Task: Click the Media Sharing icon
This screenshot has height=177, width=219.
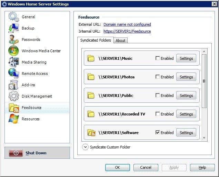Action: pyautogui.click(x=13, y=62)
